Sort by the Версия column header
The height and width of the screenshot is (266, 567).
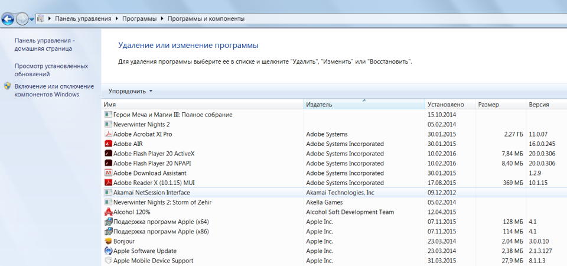coord(546,105)
